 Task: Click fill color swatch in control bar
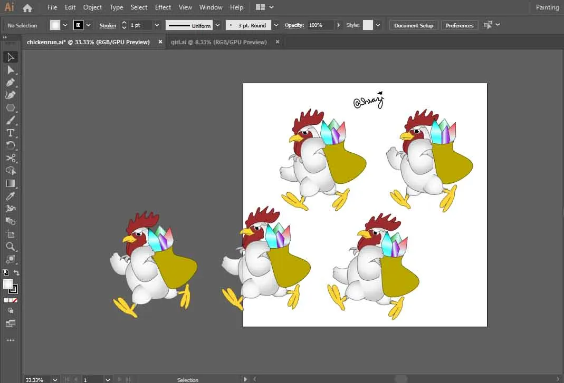click(x=55, y=25)
